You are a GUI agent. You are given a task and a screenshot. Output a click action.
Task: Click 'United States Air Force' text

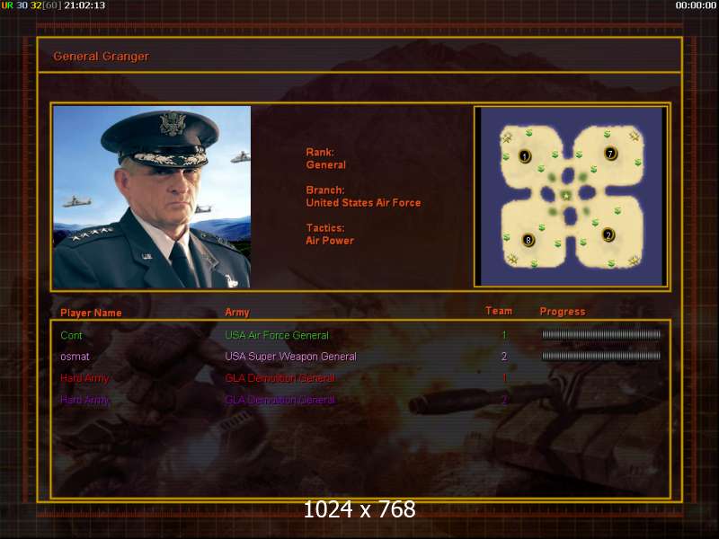pyautogui.click(x=363, y=203)
